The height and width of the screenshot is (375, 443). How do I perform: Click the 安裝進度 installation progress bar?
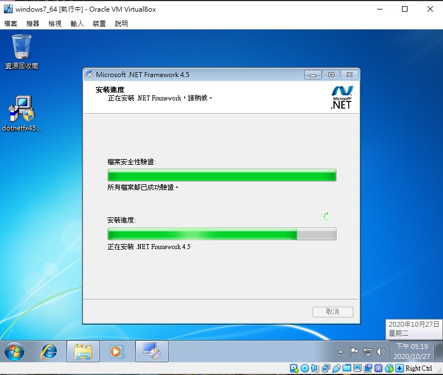(x=222, y=234)
